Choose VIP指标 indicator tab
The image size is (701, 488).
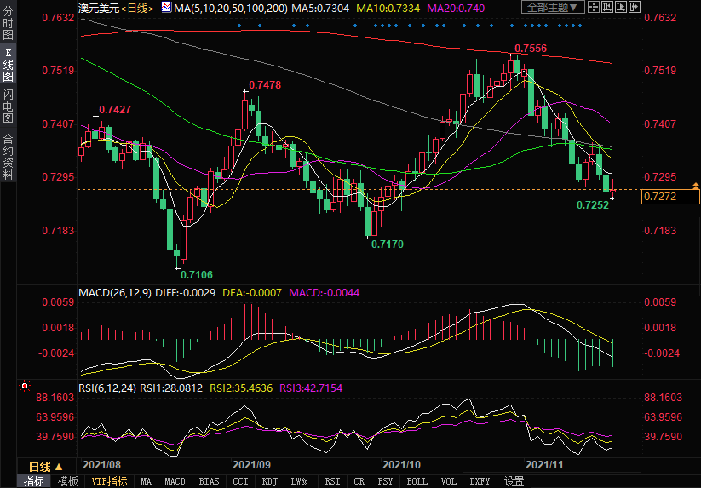109,481
